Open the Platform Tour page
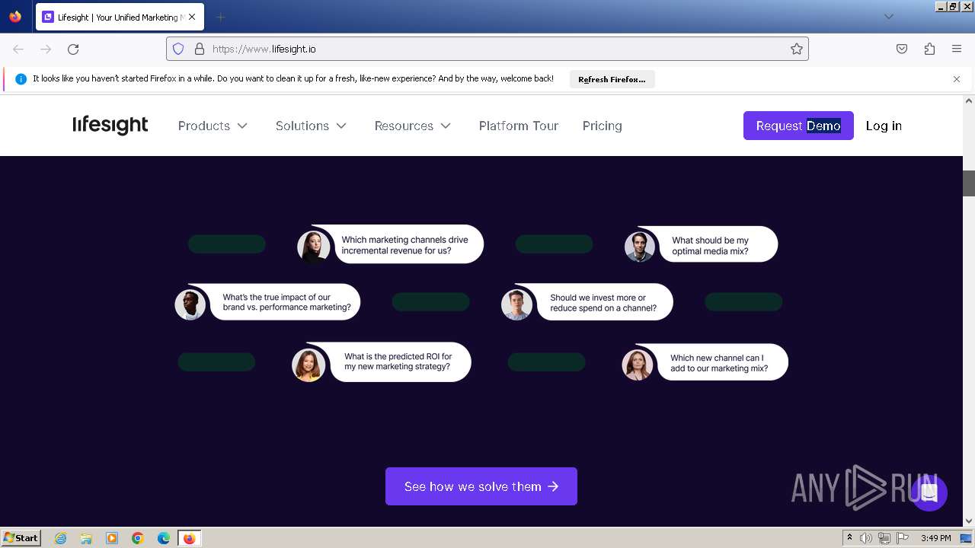The height and width of the screenshot is (548, 975). [519, 126]
